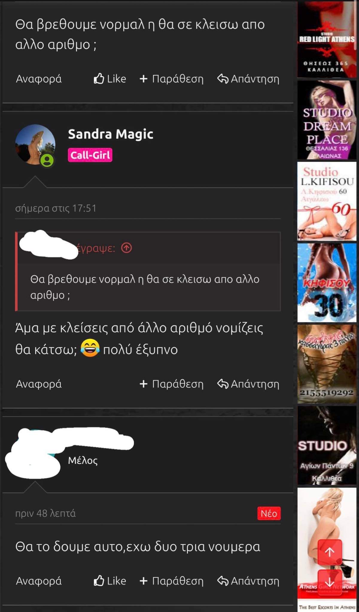Report the first post via Αναφορά
Screen dimensions: 359x612
(39, 79)
